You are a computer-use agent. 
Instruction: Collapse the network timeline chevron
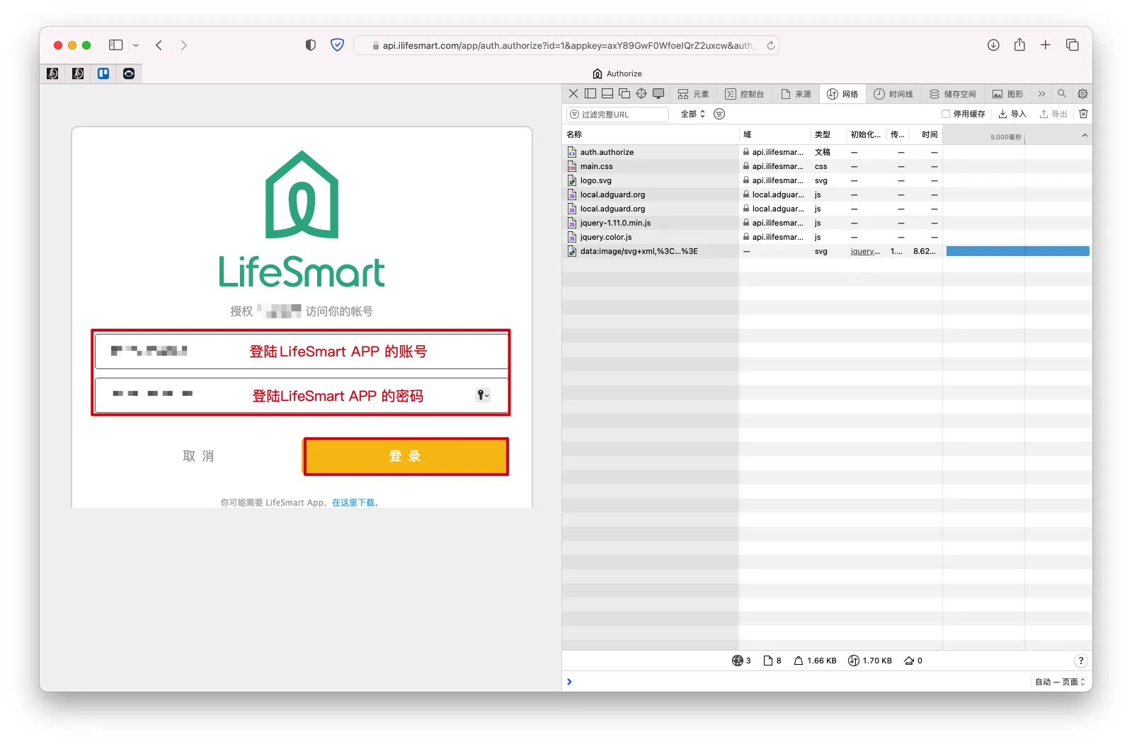pos(1085,135)
